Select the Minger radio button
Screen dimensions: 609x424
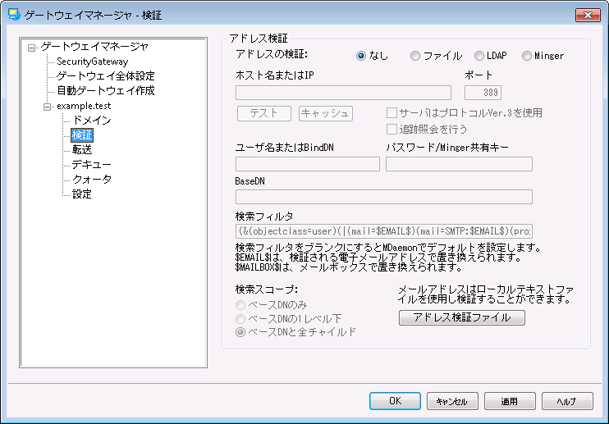[x=527, y=56]
